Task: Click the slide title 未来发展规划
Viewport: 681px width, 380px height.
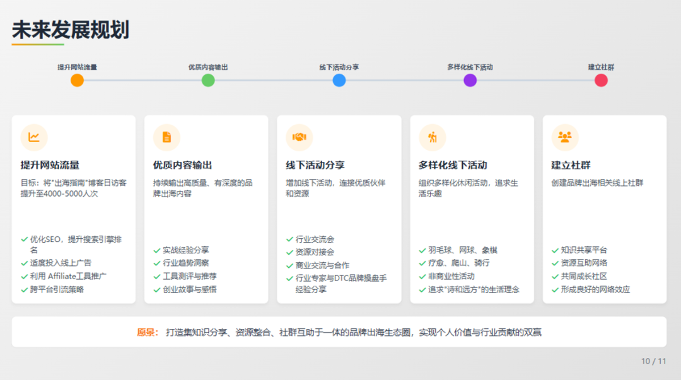Action: tap(71, 30)
